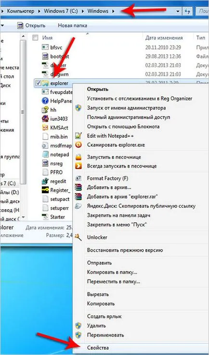Click the refresh icon beside the address bar
The height and width of the screenshot is (355, 209).
(187, 11)
